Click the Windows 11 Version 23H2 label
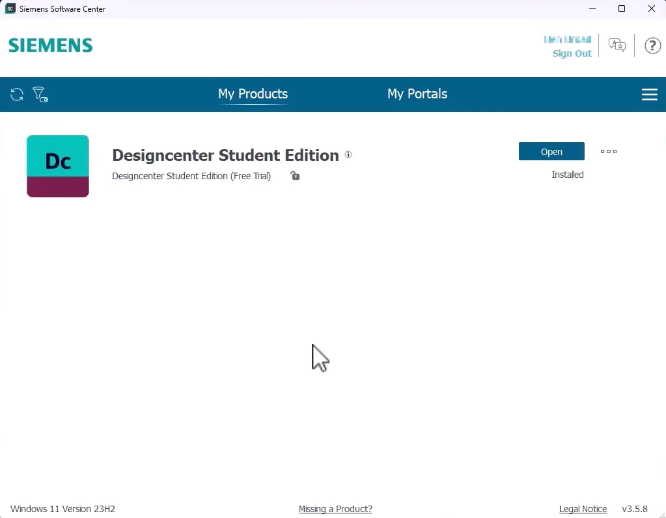The image size is (666, 518). (63, 509)
